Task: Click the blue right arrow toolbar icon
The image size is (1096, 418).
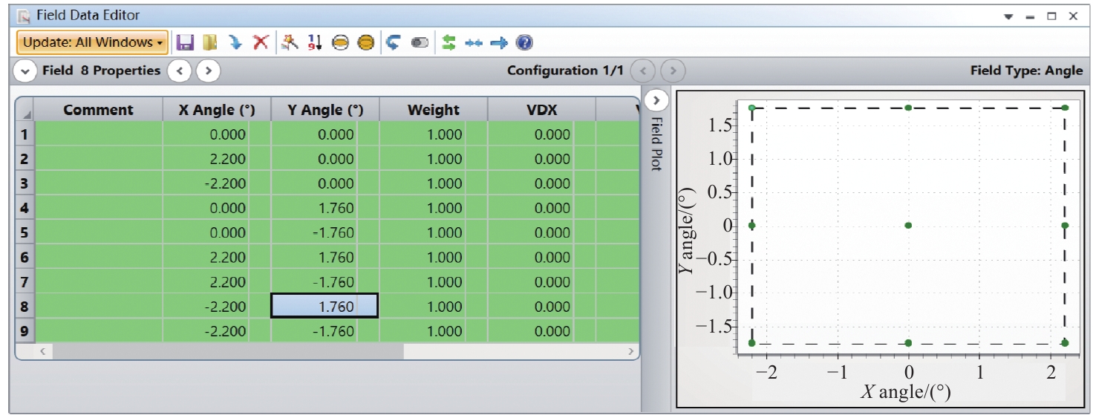Action: point(498,43)
